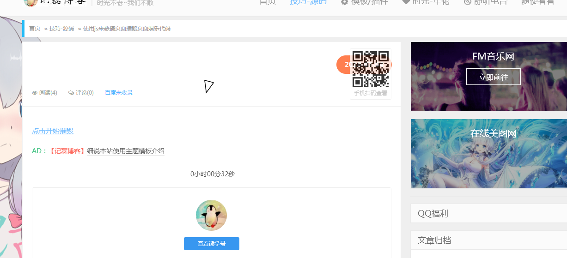The height and width of the screenshot is (258, 567).
Task: Open the 百度未收录 link
Action: 119,93
